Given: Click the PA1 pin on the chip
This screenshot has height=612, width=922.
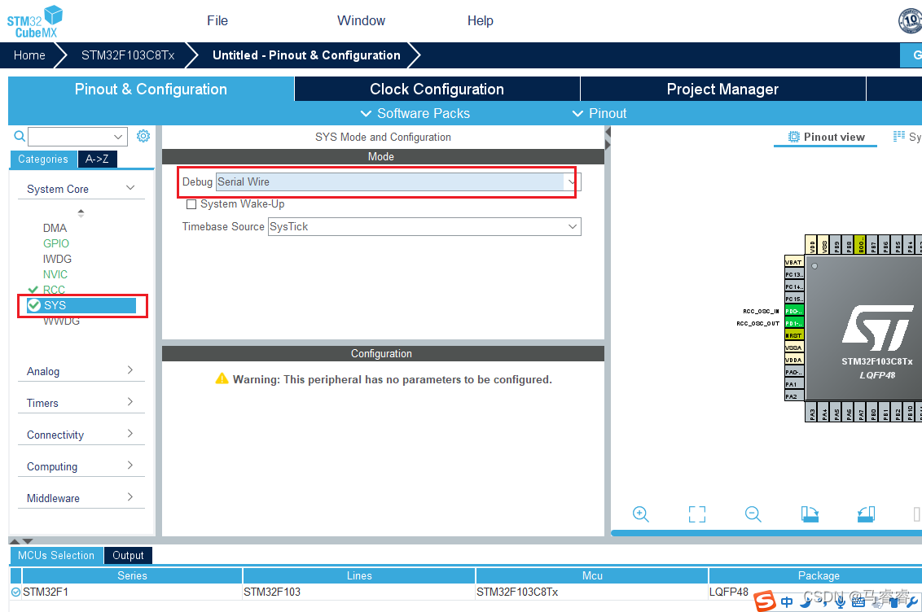Looking at the screenshot, I should click(x=794, y=385).
